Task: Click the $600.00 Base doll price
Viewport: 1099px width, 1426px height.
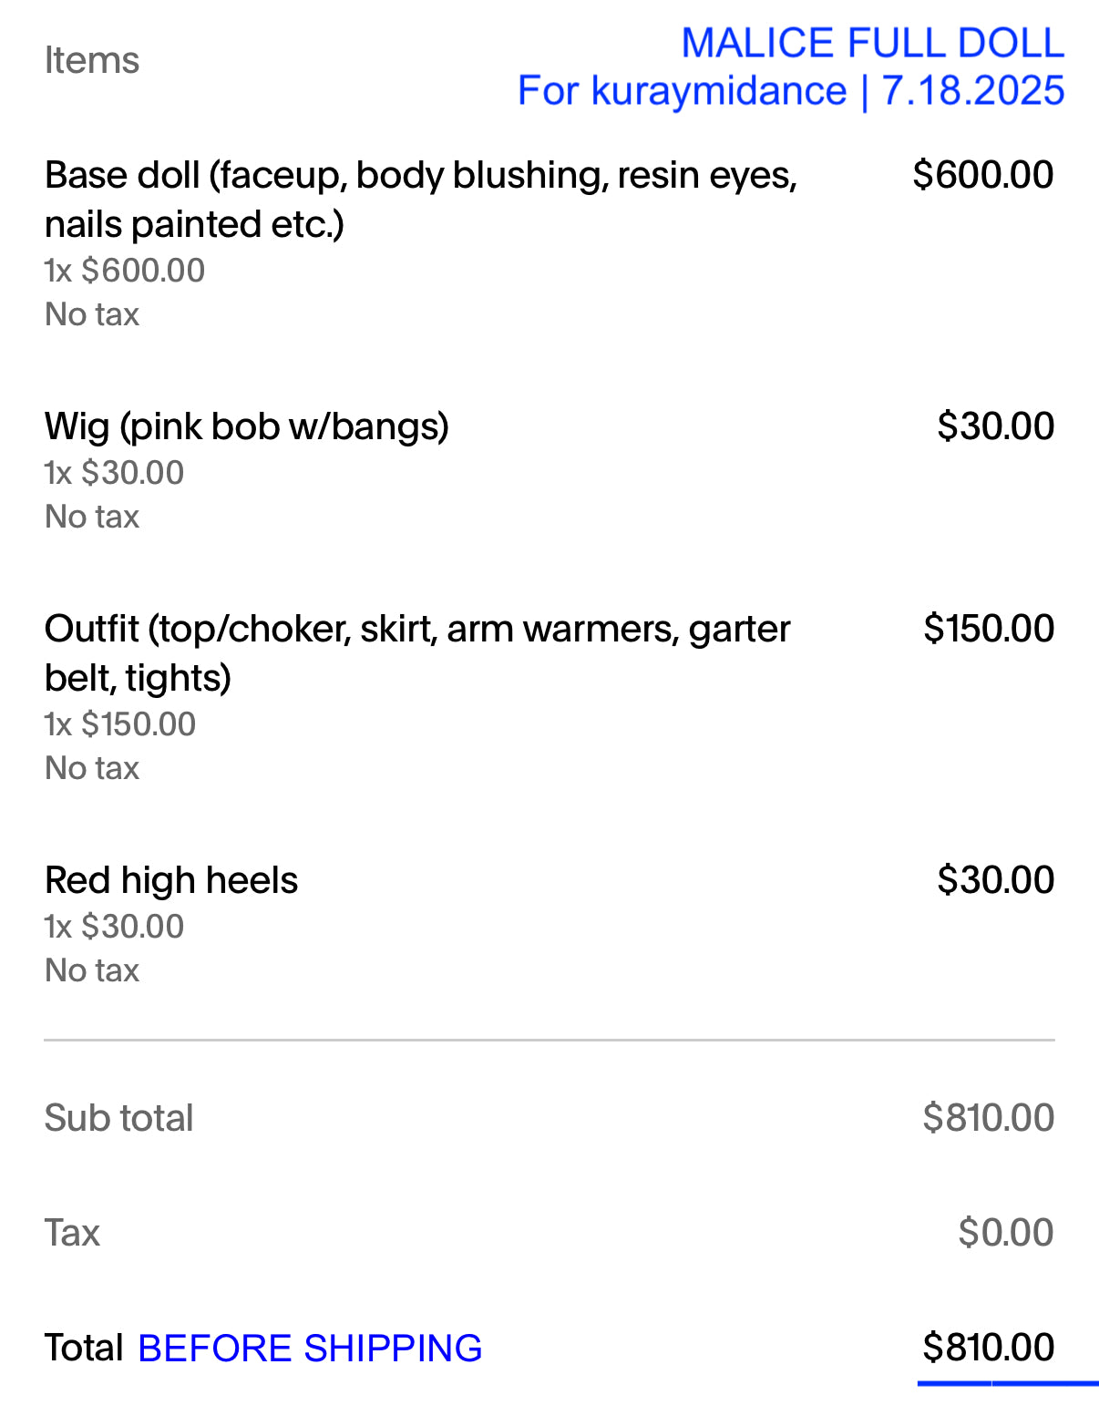Action: coord(982,175)
